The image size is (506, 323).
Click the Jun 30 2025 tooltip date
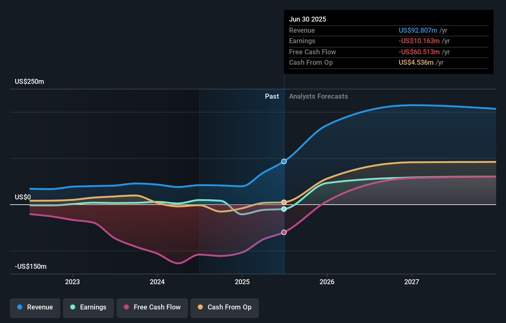coord(308,19)
